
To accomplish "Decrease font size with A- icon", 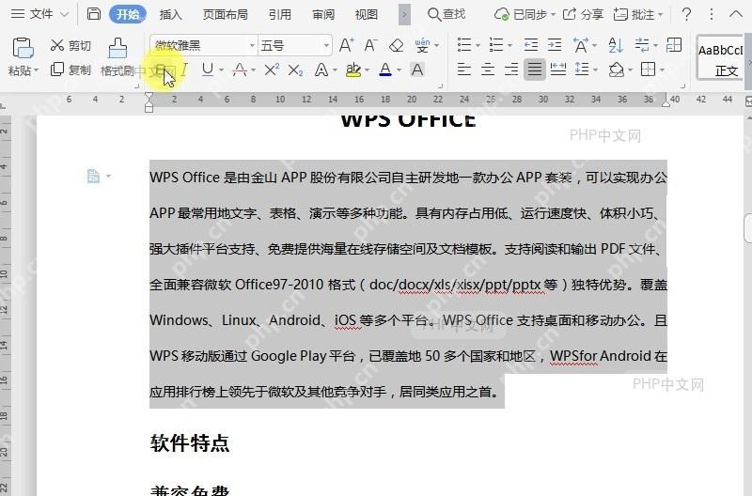I will [370, 45].
